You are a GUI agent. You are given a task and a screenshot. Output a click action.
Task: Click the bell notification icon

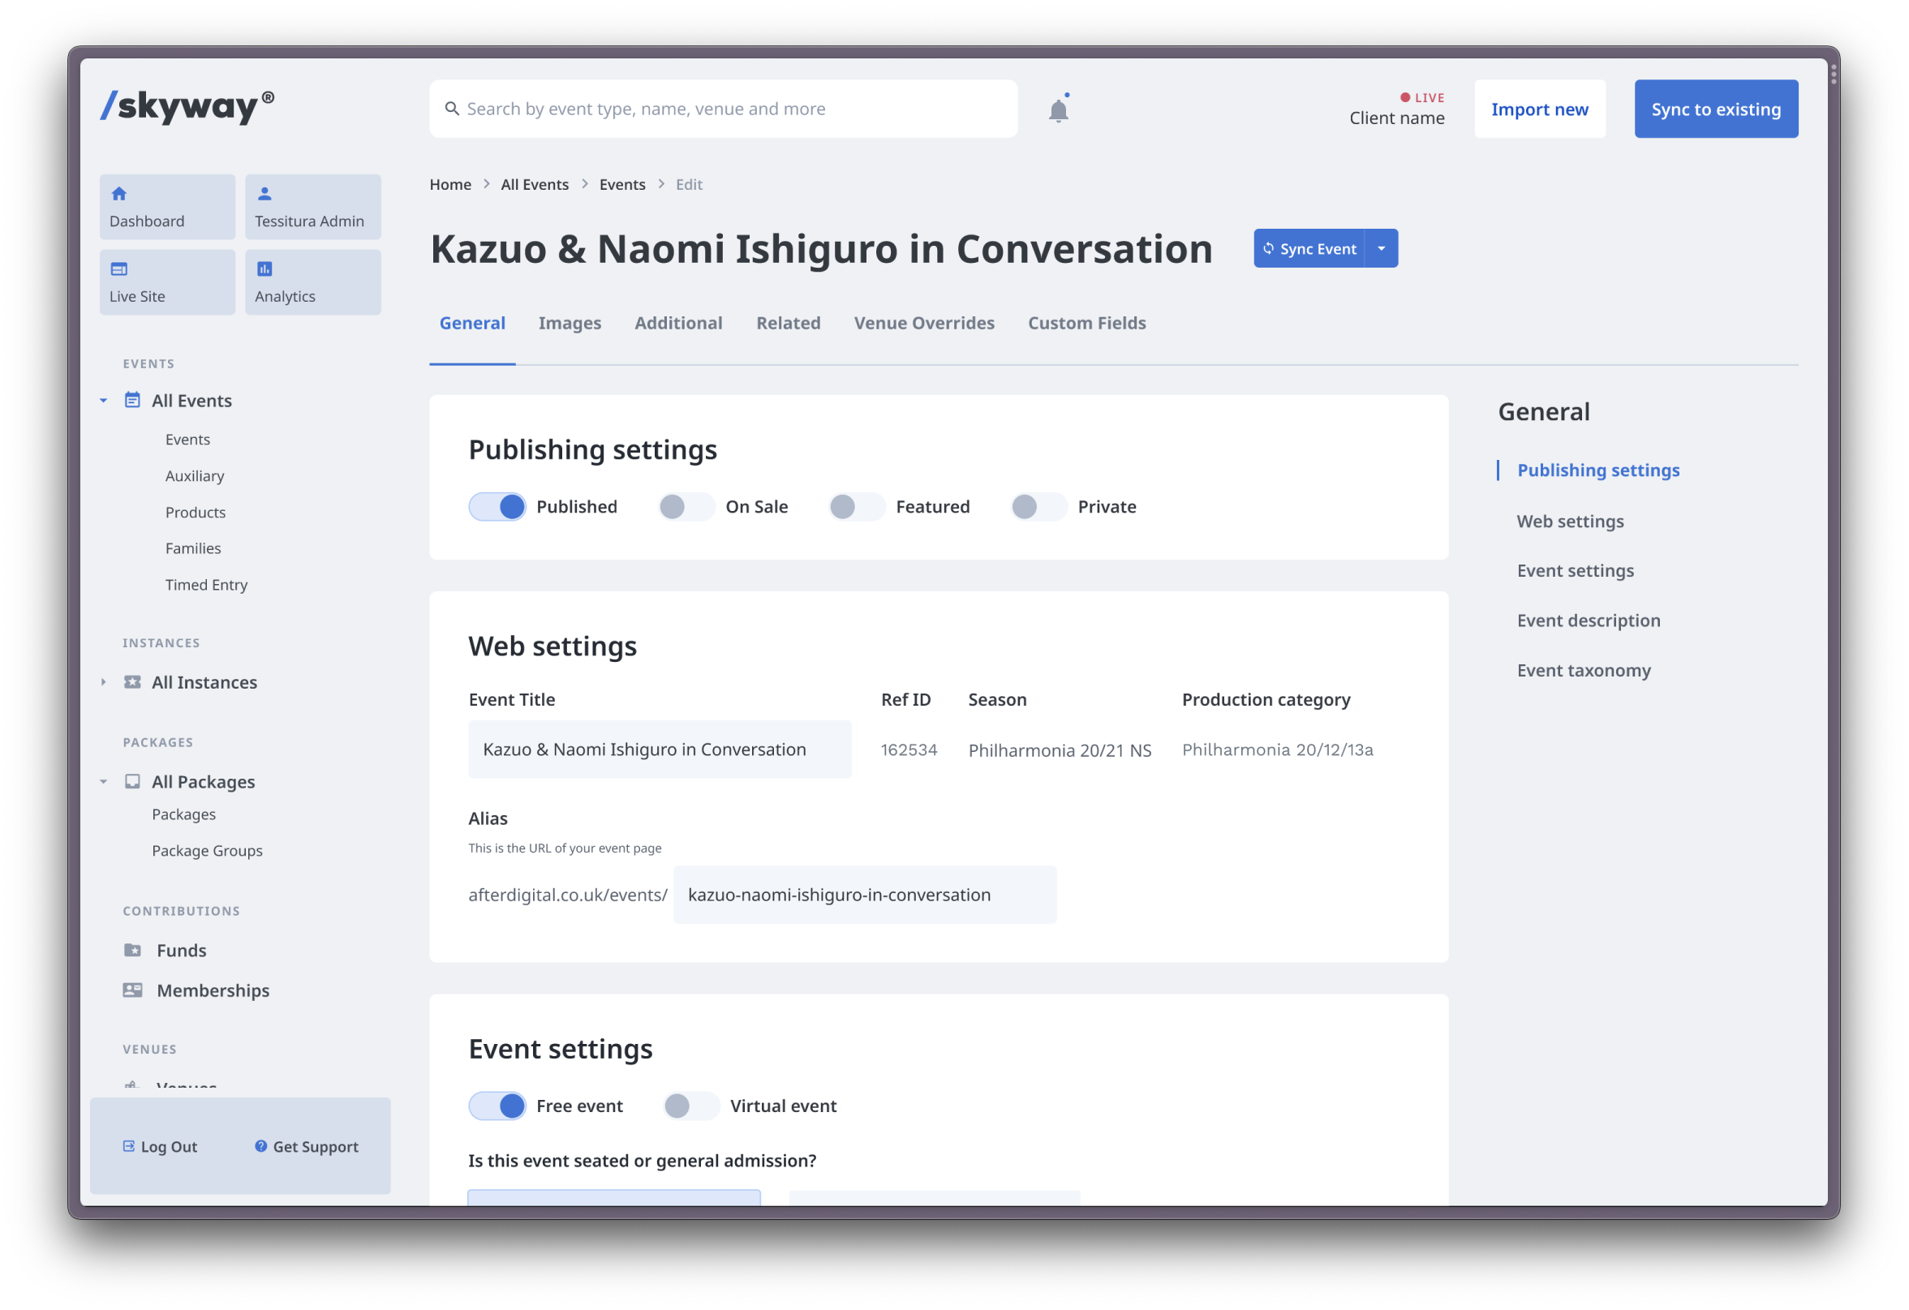click(x=1059, y=110)
